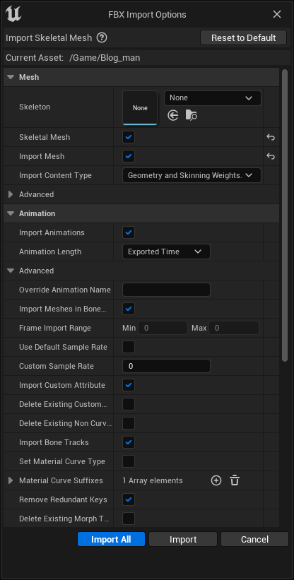The image size is (294, 580).
Task: Click the 'Frame Import Range' label
Action: [x=55, y=328]
